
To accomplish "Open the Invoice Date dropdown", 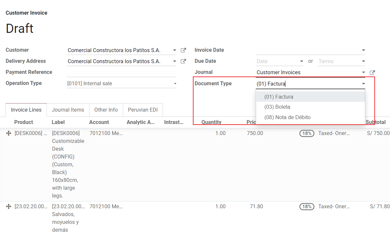I will pyautogui.click(x=363, y=50).
